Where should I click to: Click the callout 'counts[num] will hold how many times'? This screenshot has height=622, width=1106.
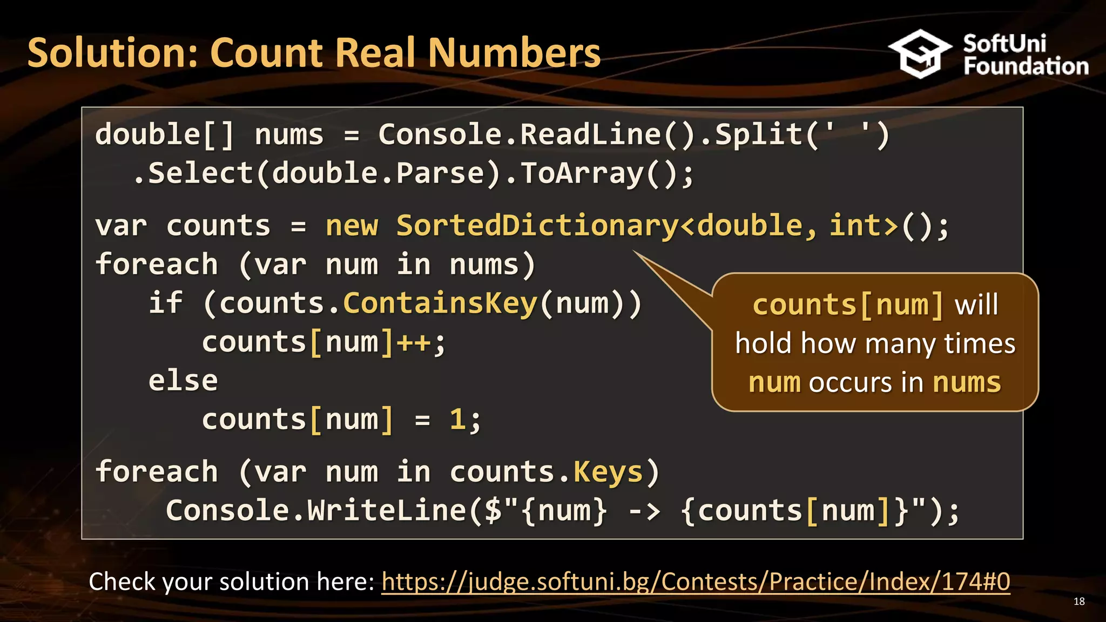click(875, 343)
